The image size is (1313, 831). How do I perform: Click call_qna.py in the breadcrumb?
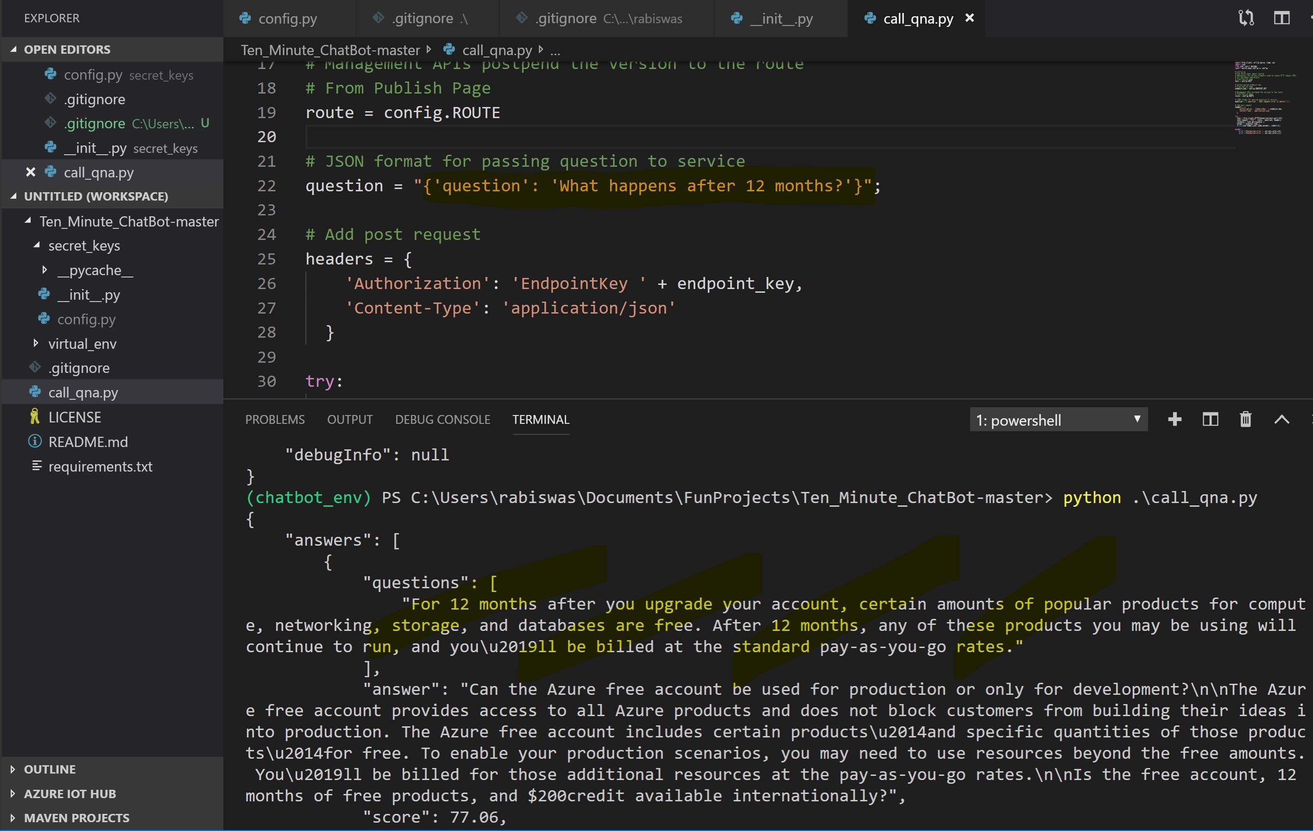[497, 50]
